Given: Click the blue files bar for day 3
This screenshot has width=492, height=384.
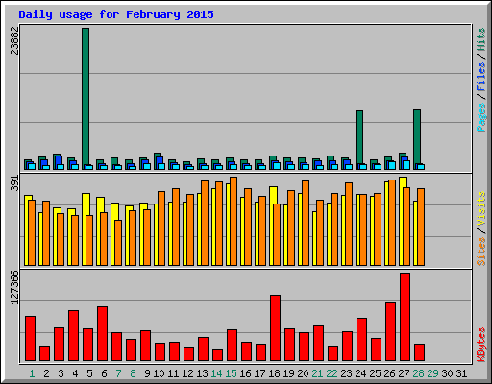Looking at the screenshot, I should [59, 160].
